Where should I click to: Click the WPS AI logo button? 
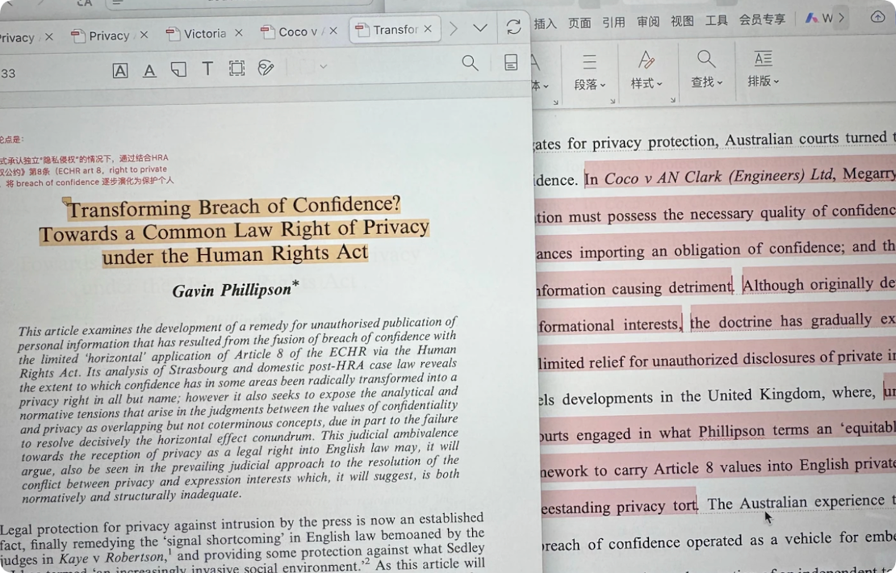[x=819, y=19]
